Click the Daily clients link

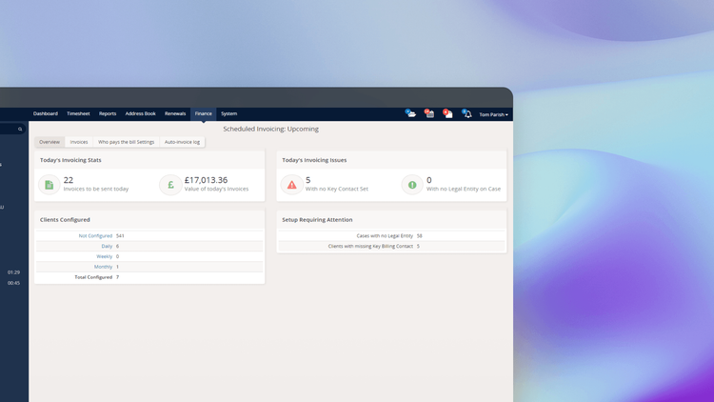(107, 246)
